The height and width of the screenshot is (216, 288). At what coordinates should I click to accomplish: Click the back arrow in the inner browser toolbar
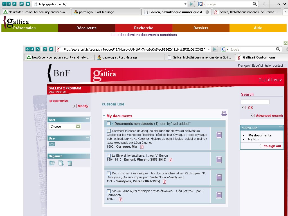tap(28, 49)
